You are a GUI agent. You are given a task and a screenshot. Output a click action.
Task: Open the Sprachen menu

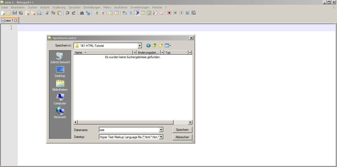(x=75, y=7)
